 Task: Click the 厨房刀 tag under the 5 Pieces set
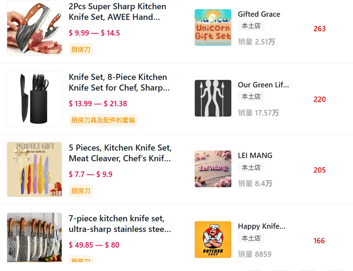(x=81, y=191)
